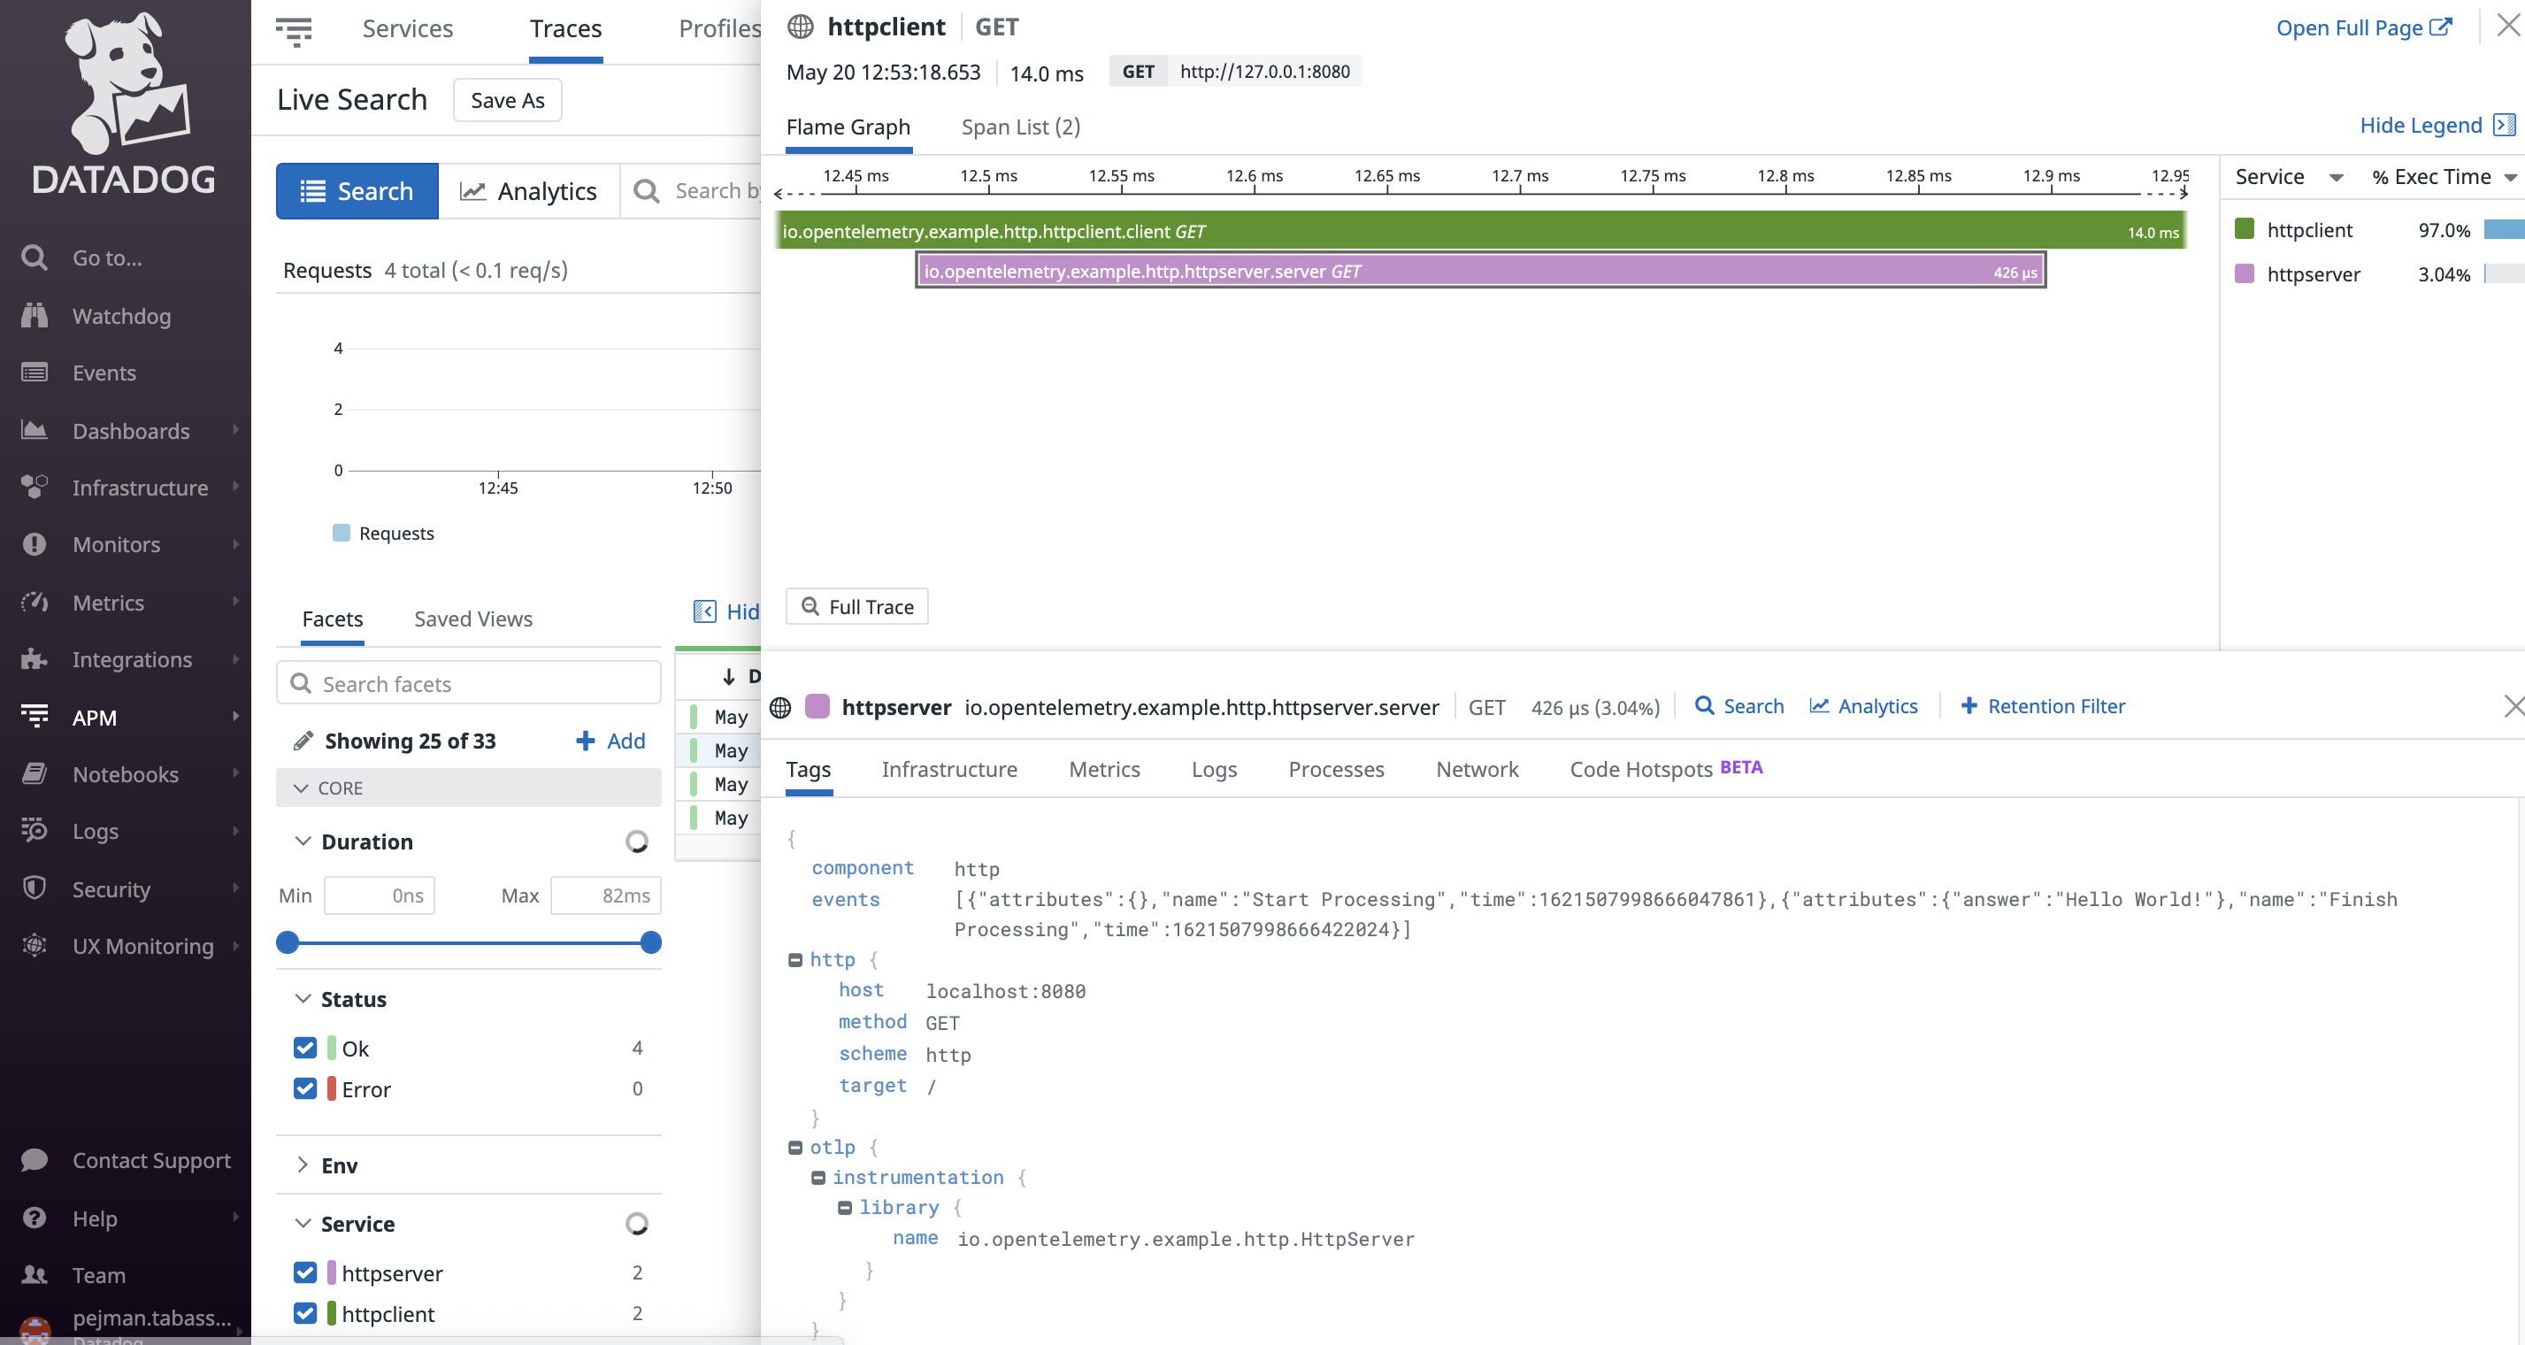Collapse the http tag group

[795, 960]
